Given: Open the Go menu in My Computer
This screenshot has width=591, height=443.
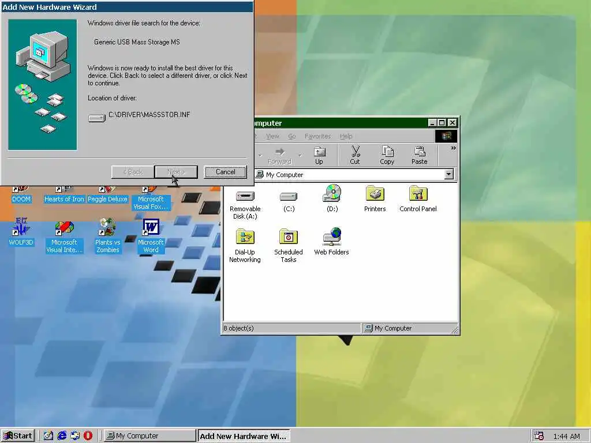Looking at the screenshot, I should 291,136.
